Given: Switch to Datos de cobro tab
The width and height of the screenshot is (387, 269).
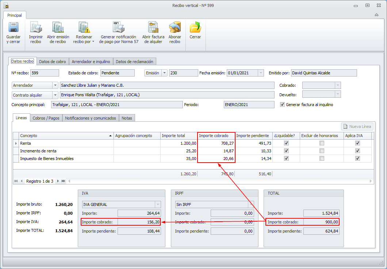Looking at the screenshot, I should tap(53, 62).
